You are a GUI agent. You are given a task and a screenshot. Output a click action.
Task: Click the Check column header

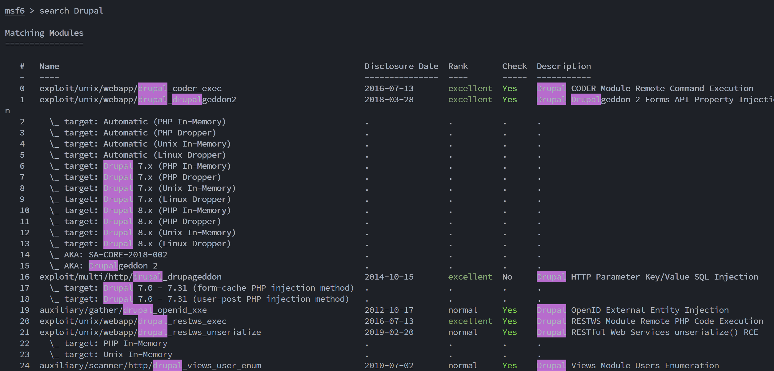[514, 66]
